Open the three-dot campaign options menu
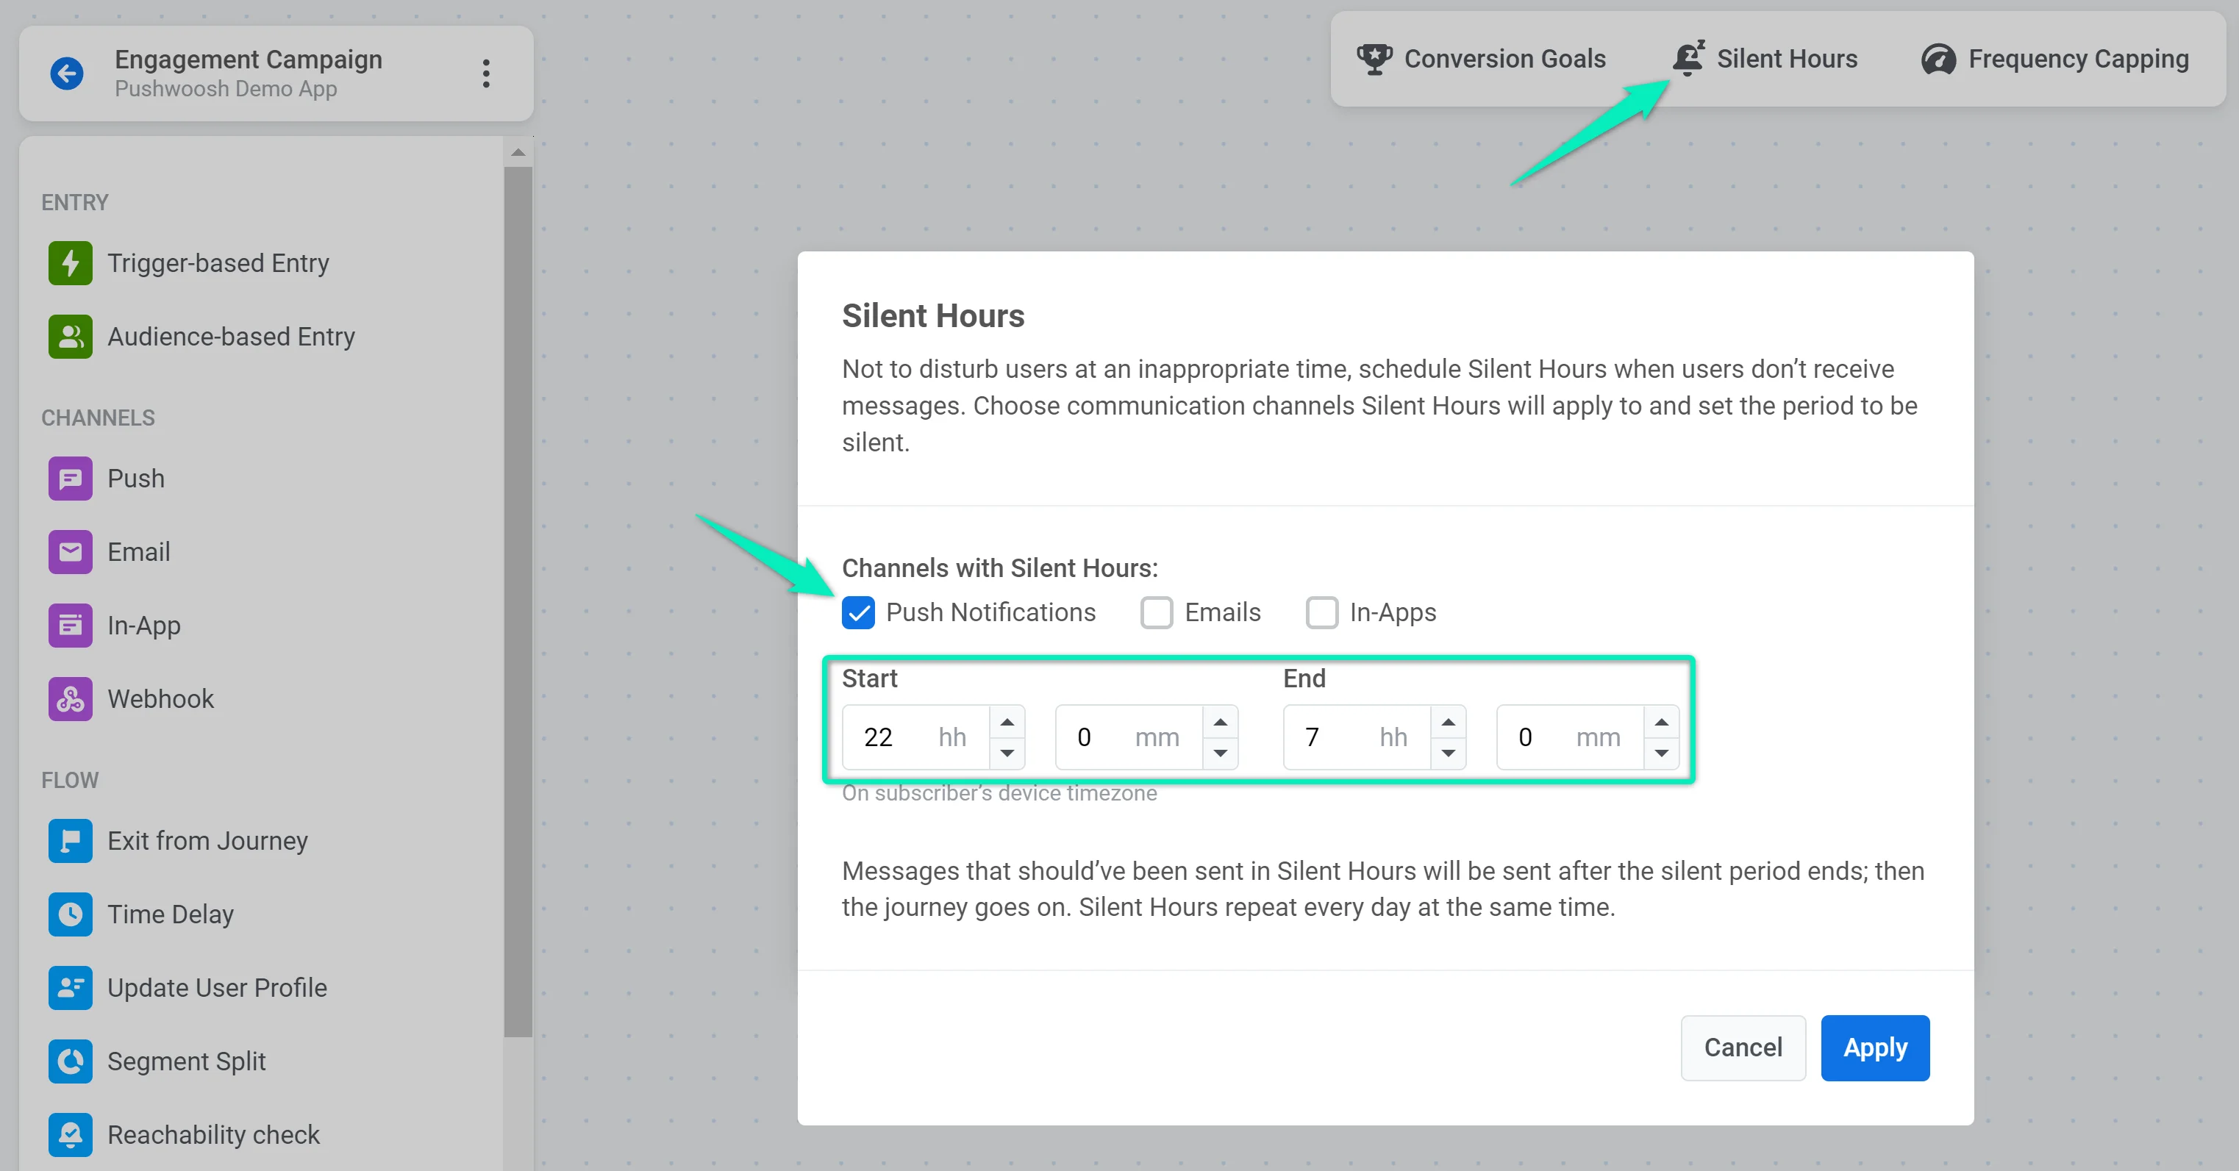Screen dimensions: 2239x1171 point(486,73)
